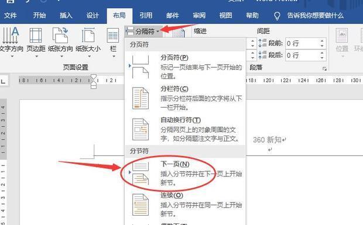Open the 设计 ribbon tab
Screen dimensions: 363x225
click(93, 15)
